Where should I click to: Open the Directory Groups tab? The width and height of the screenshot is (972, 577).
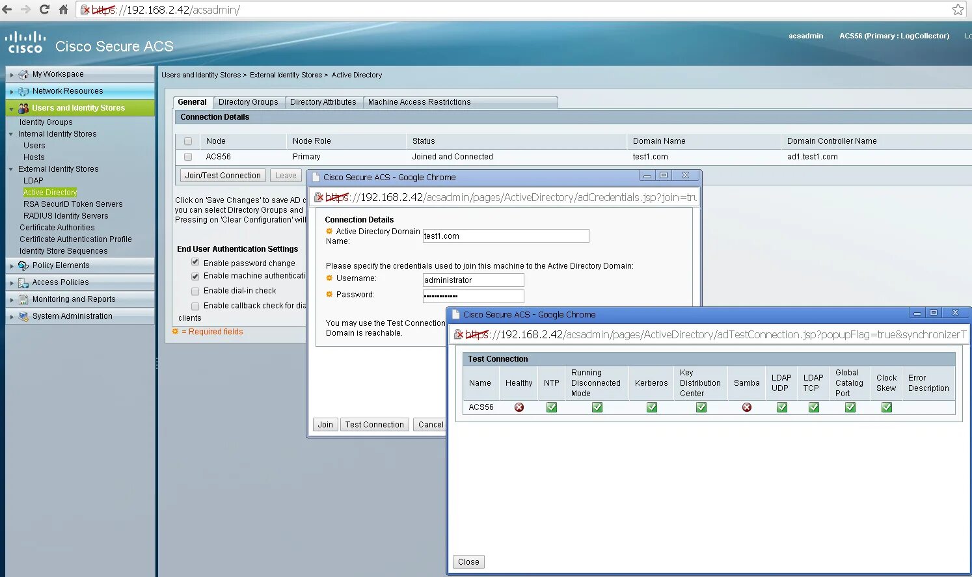(249, 102)
